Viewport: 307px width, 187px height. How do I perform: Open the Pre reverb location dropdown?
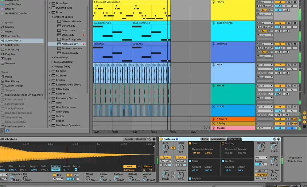tap(261, 157)
